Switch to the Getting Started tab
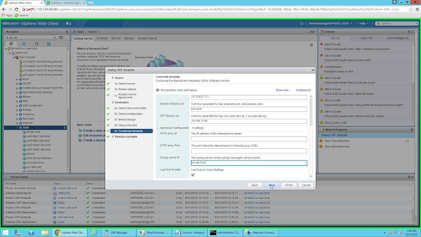The height and width of the screenshot is (237, 421). coord(83,38)
